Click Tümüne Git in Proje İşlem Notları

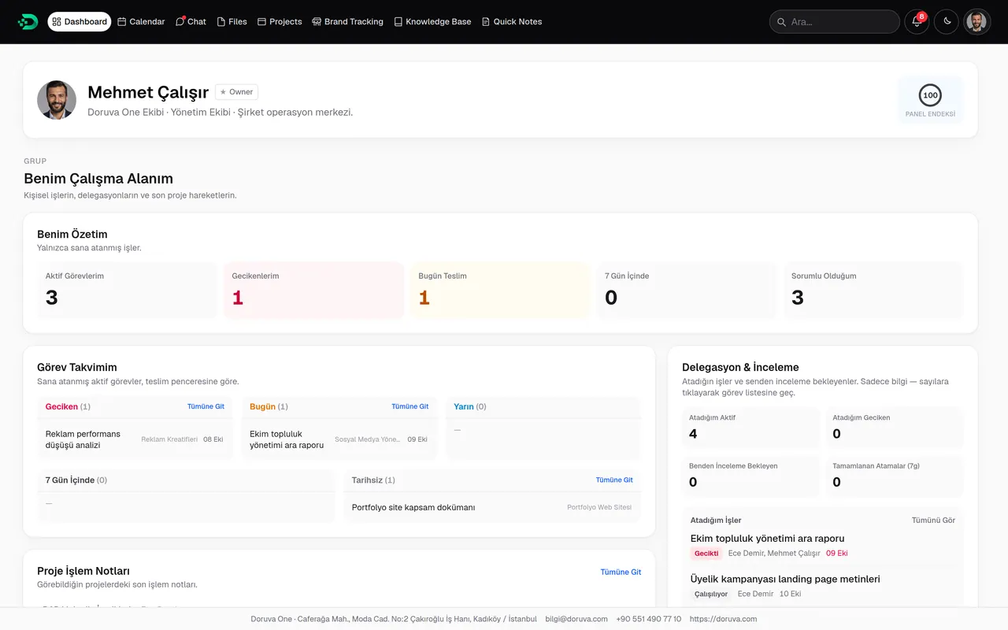(621, 573)
